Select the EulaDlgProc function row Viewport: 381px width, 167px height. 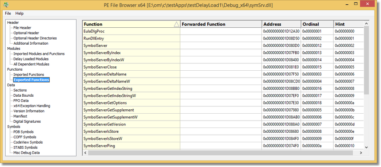tap(131, 31)
